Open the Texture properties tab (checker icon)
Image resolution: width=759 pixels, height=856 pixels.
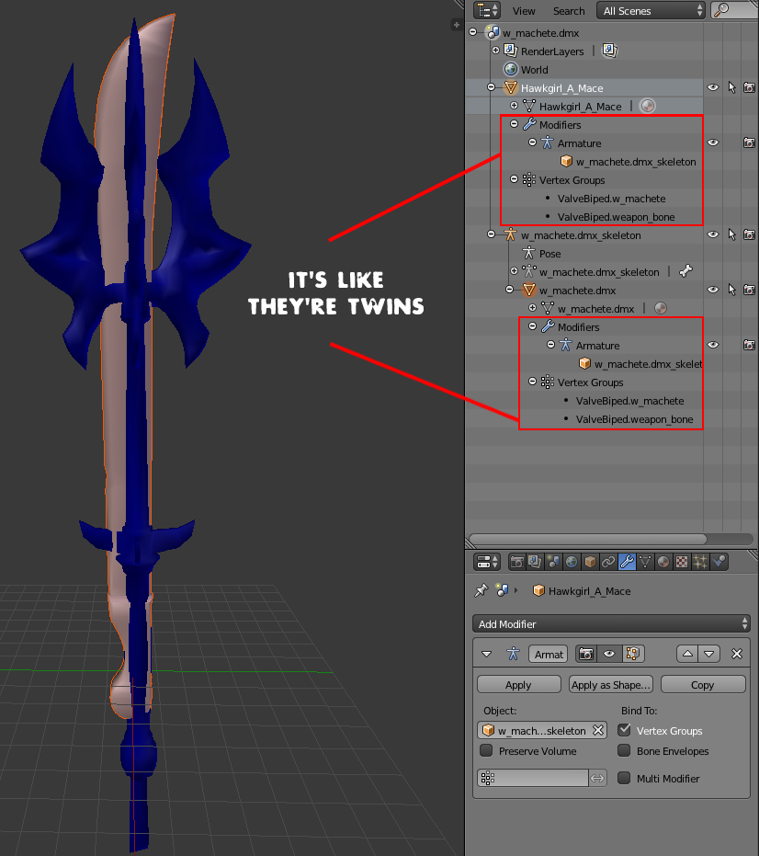682,562
